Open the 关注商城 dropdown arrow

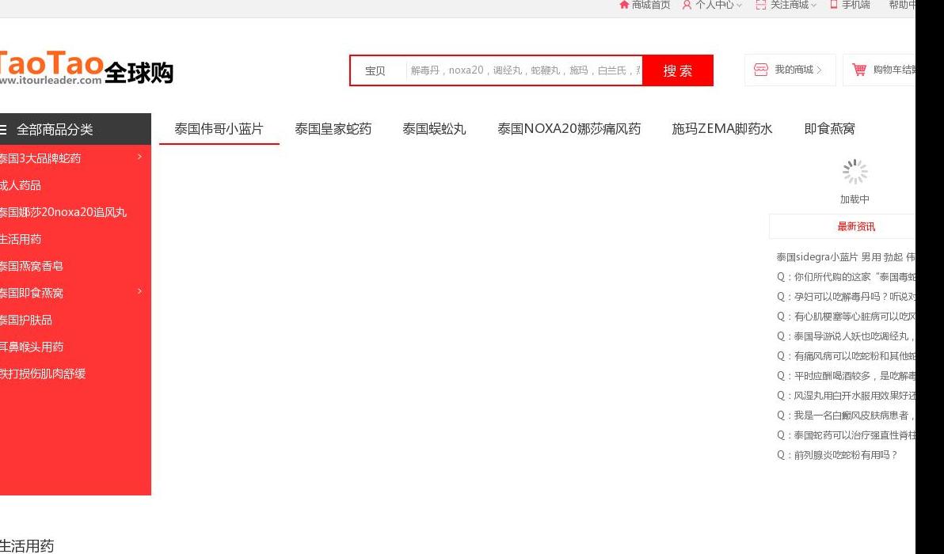(813, 6)
